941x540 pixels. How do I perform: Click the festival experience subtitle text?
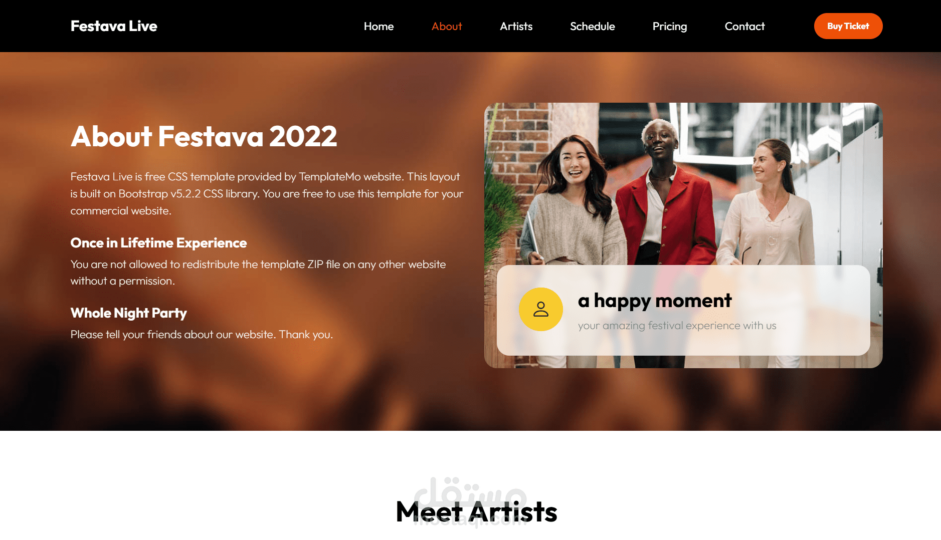(677, 326)
